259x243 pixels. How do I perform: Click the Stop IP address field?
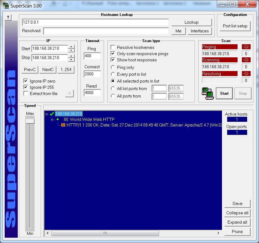coord(50,58)
